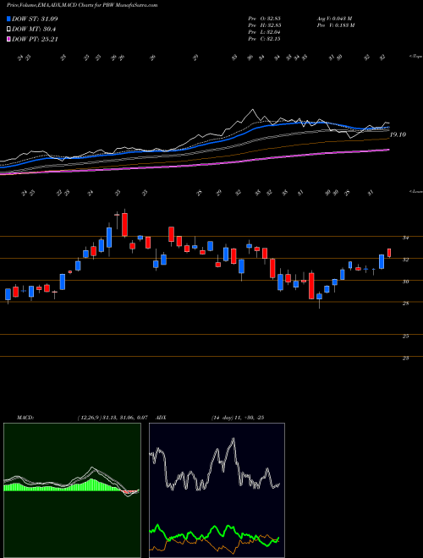The image size is (423, 558).
Task: Click the blue DOW ST legend swatch
Action: point(9,19)
